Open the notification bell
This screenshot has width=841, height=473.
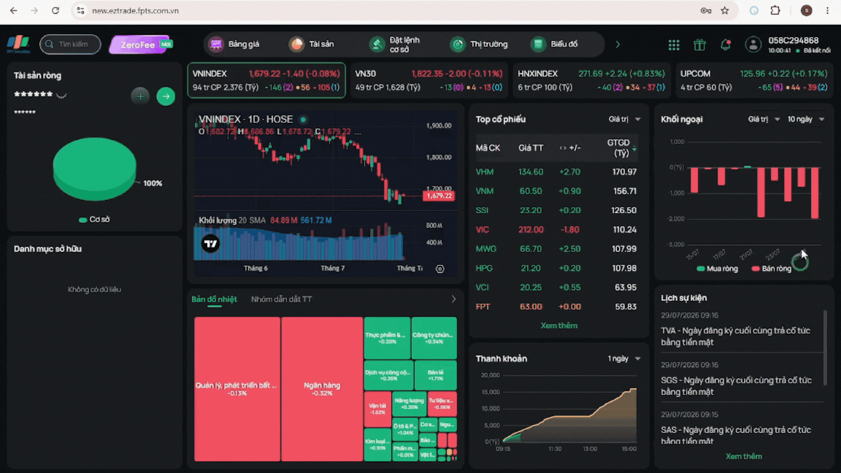pos(725,45)
